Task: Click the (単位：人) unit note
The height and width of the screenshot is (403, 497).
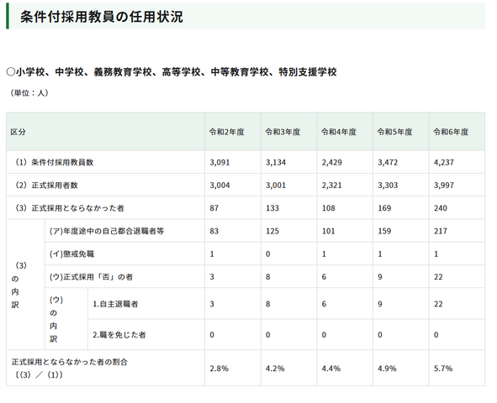Action: pos(29,92)
